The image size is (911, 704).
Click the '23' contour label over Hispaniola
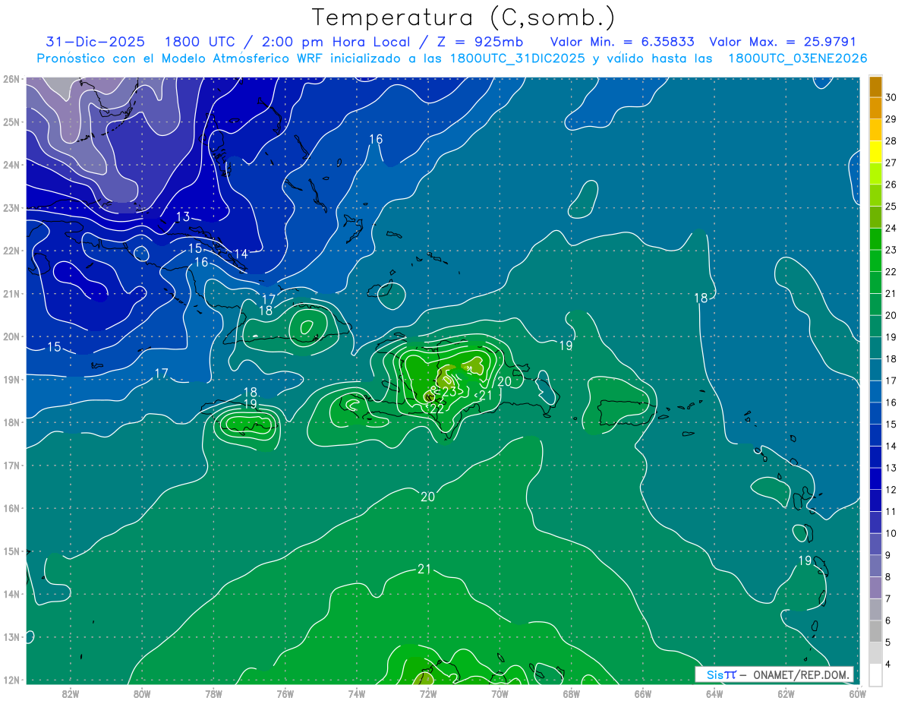coord(449,392)
